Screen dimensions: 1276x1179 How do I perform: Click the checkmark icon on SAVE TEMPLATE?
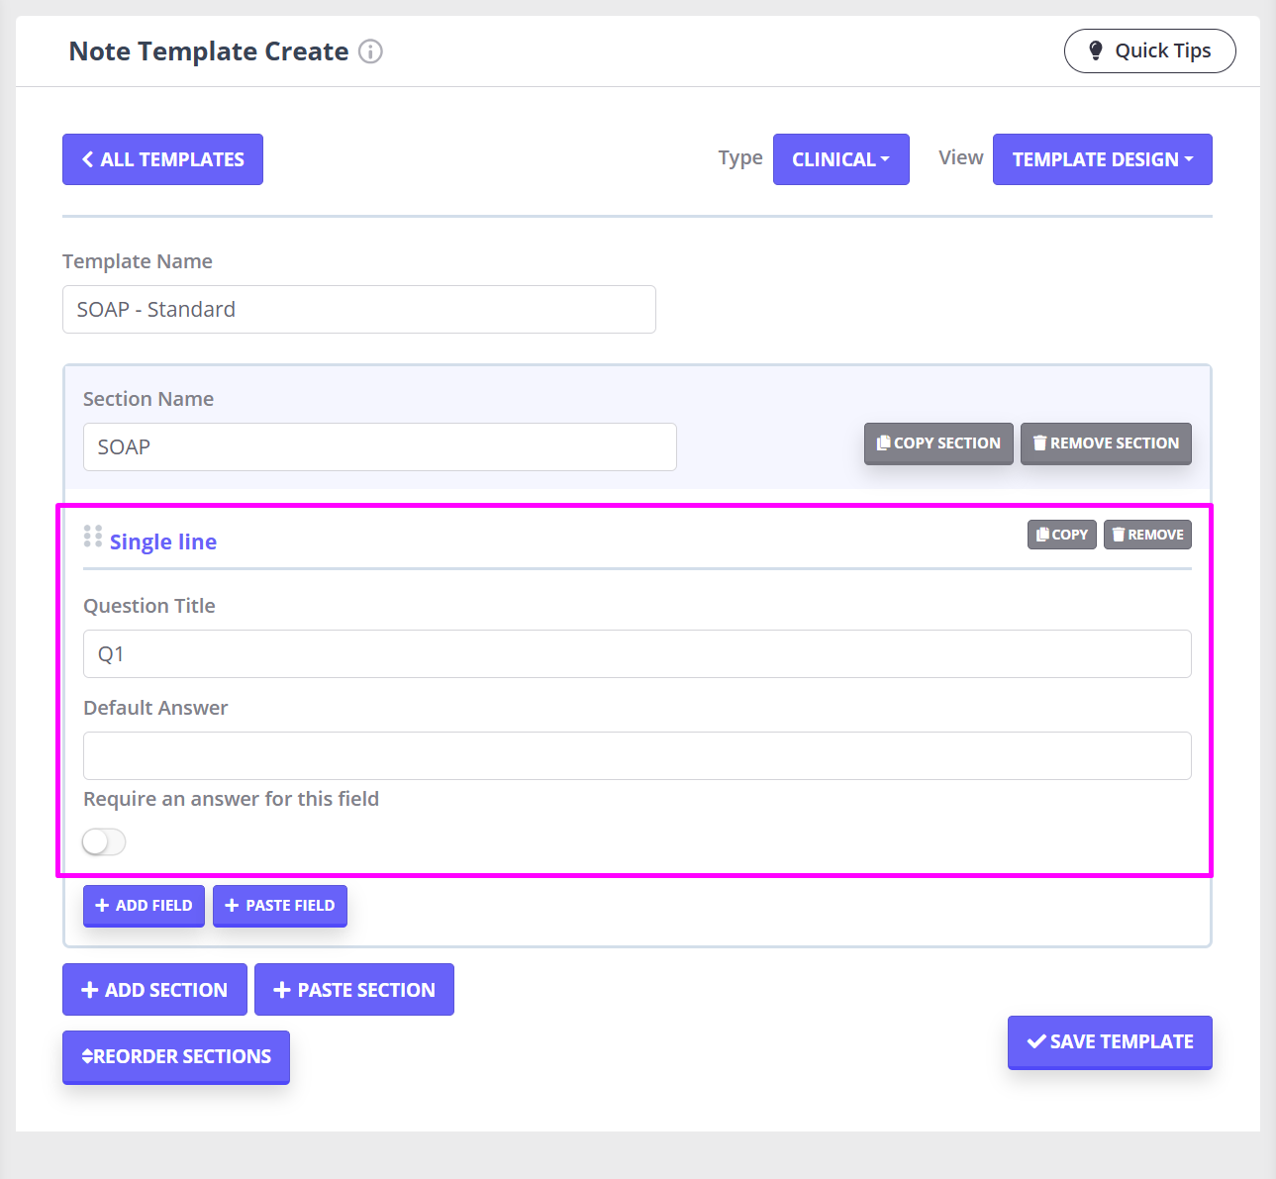pyautogui.click(x=1035, y=1041)
